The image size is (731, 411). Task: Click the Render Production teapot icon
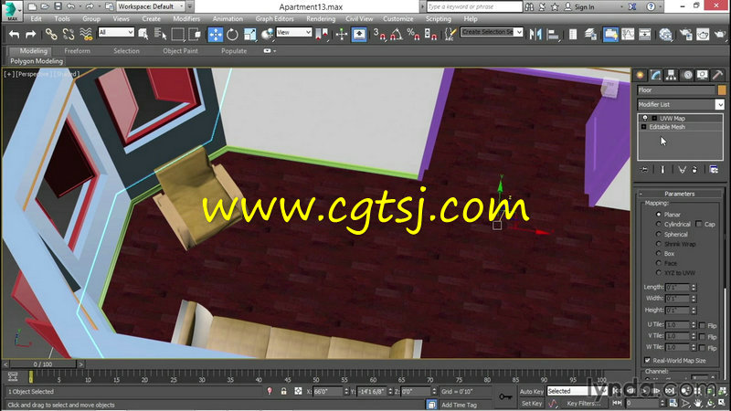click(720, 34)
